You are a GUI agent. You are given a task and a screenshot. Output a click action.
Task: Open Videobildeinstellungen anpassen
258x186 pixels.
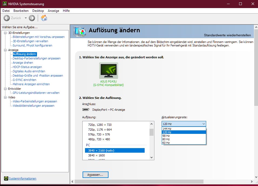pyautogui.click(x=33, y=106)
